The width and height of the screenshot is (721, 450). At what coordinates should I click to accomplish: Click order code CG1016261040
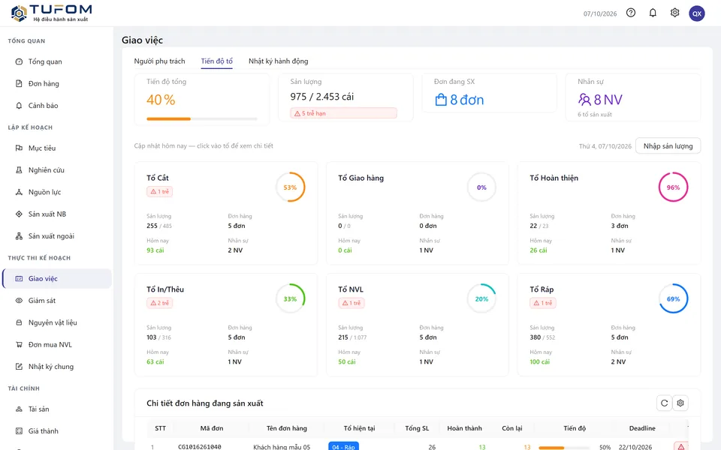(x=200, y=447)
